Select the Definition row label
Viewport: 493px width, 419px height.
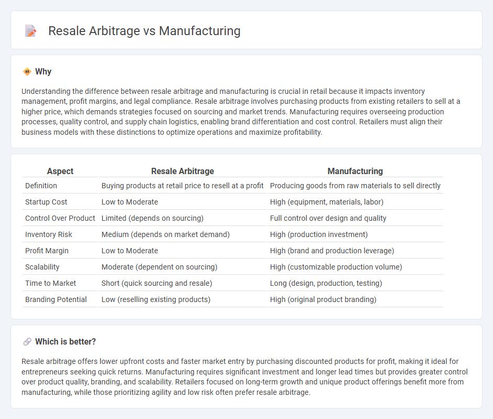[41, 186]
